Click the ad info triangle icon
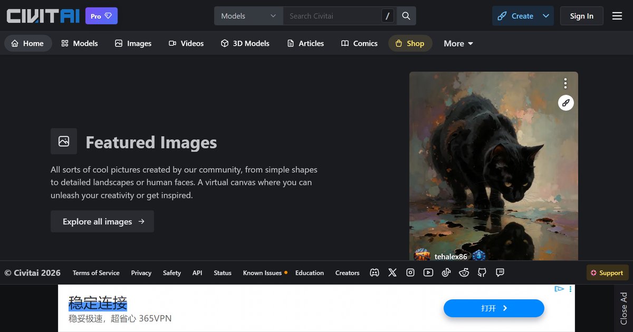Viewport: 633px width, 332px height. coord(560,289)
